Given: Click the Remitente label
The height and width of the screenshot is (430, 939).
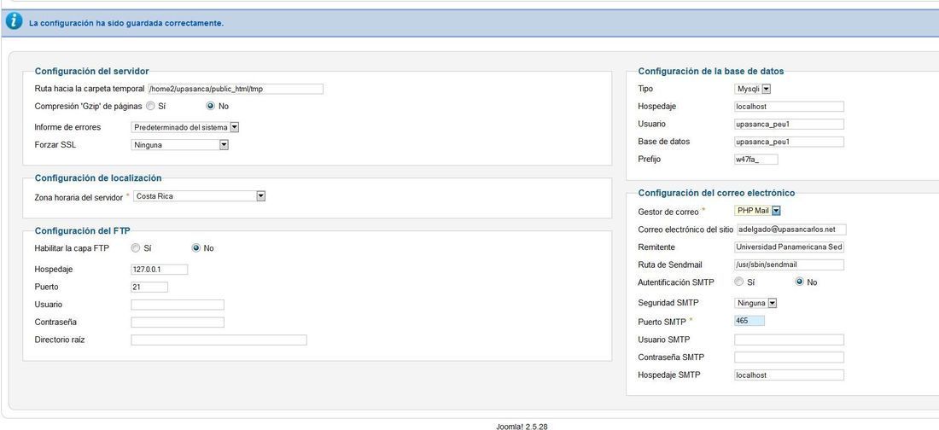Looking at the screenshot, I should point(656,247).
